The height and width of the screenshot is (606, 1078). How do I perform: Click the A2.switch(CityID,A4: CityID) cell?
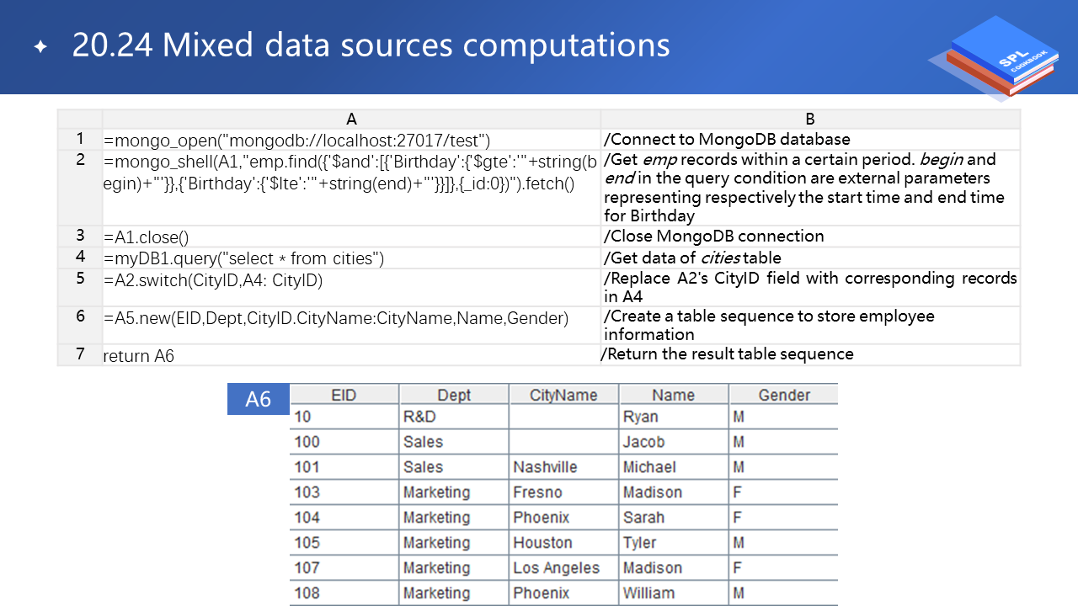click(213, 280)
